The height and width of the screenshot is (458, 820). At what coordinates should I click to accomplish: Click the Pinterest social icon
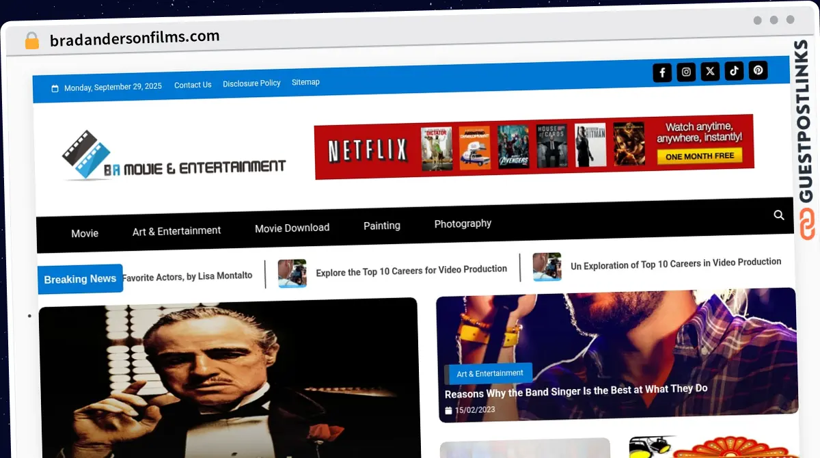coord(758,70)
